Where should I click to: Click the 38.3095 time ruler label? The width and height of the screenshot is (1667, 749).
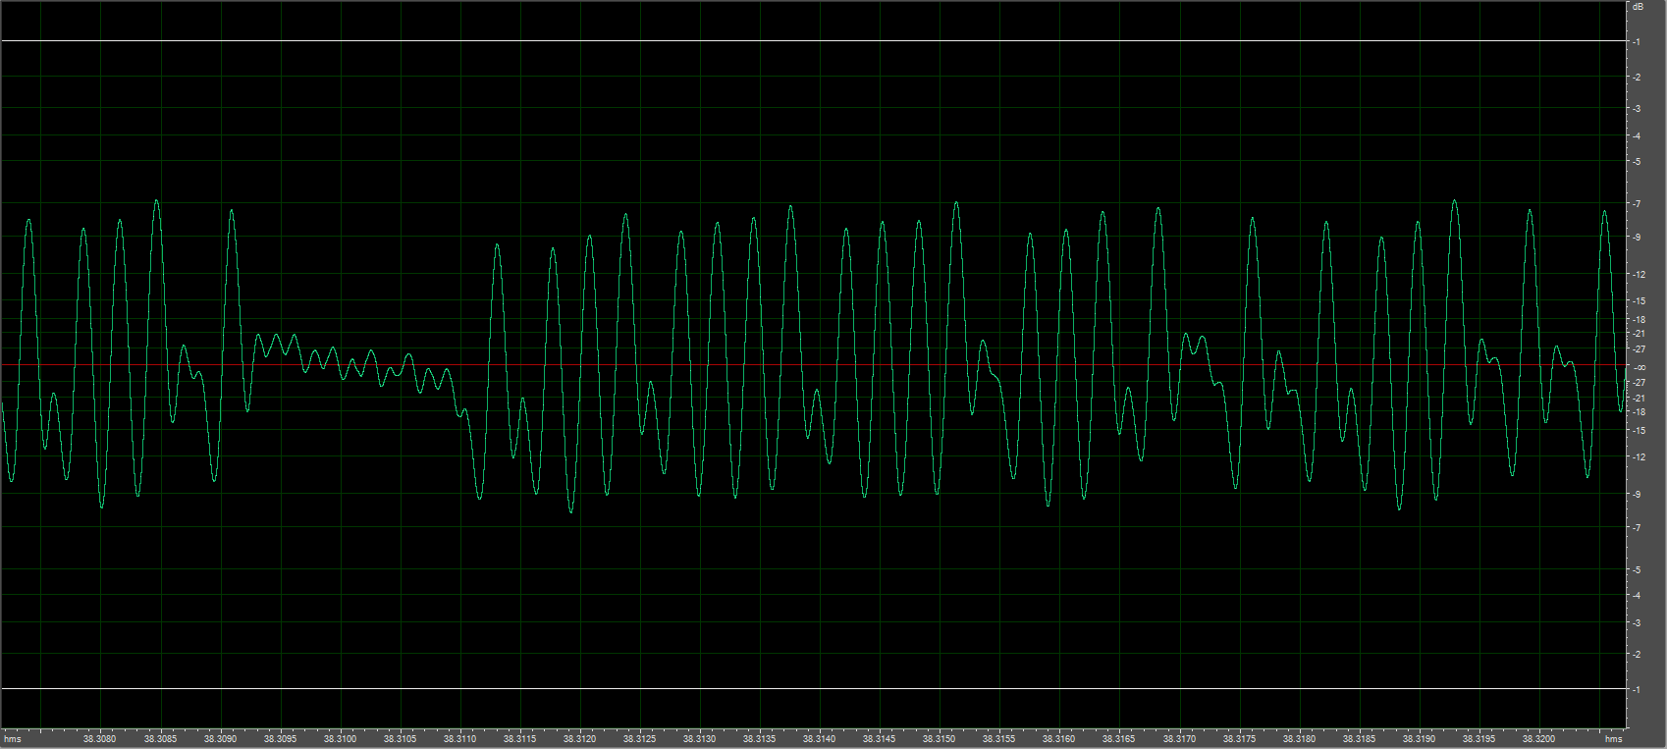point(281,739)
